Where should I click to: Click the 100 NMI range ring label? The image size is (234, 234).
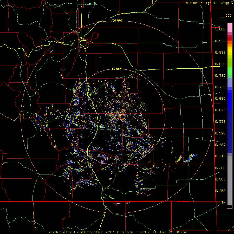tap(117, 21)
